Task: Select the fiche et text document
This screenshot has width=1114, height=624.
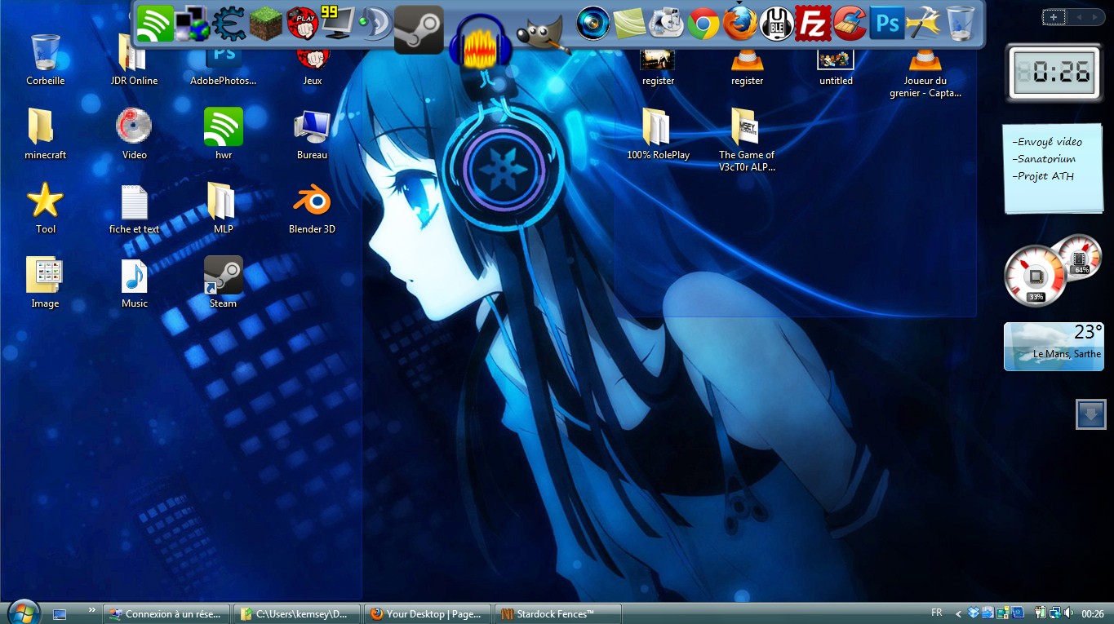Action: click(x=134, y=209)
